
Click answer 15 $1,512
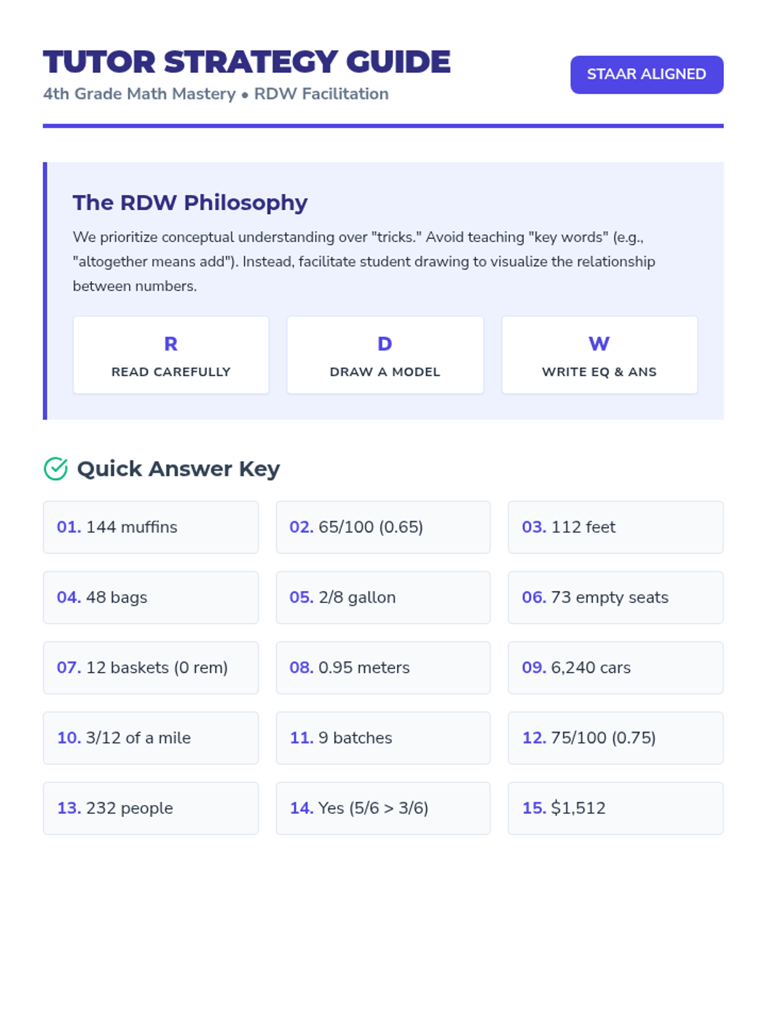click(615, 808)
